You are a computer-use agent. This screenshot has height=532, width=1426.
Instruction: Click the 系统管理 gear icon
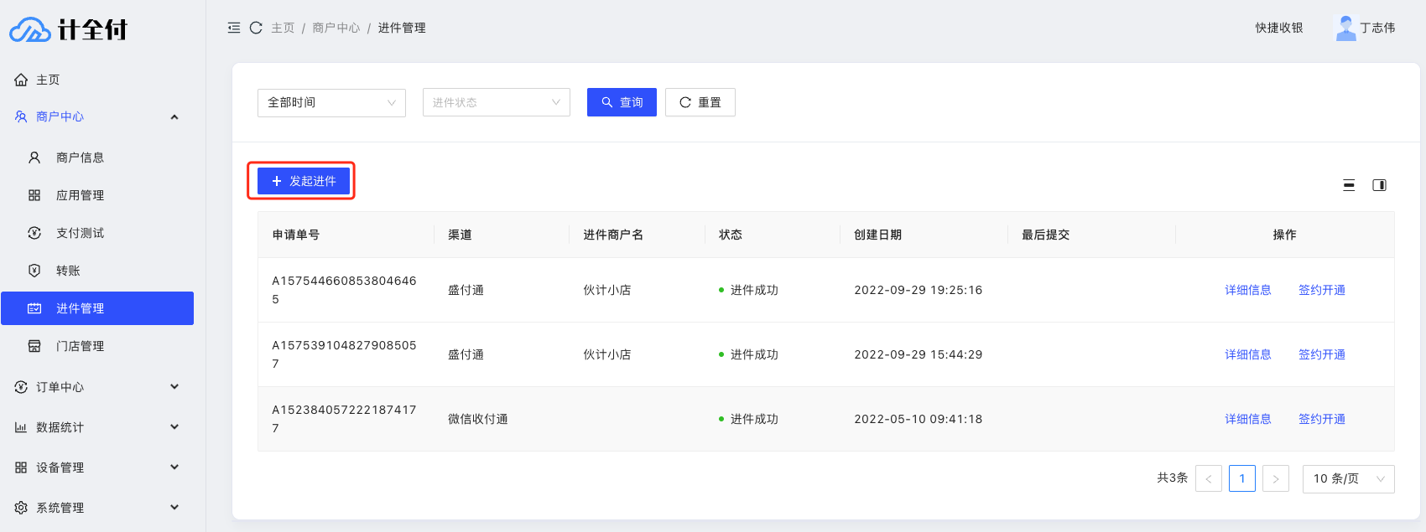[21, 508]
